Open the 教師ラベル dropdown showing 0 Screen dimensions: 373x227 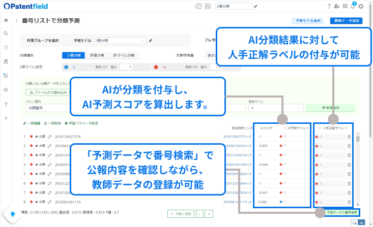pyautogui.click(x=275, y=108)
